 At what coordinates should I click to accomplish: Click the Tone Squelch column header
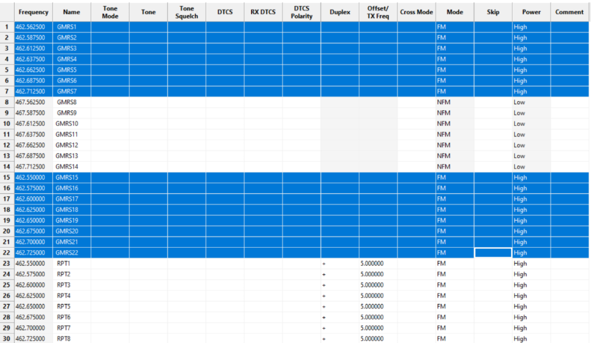(x=187, y=12)
